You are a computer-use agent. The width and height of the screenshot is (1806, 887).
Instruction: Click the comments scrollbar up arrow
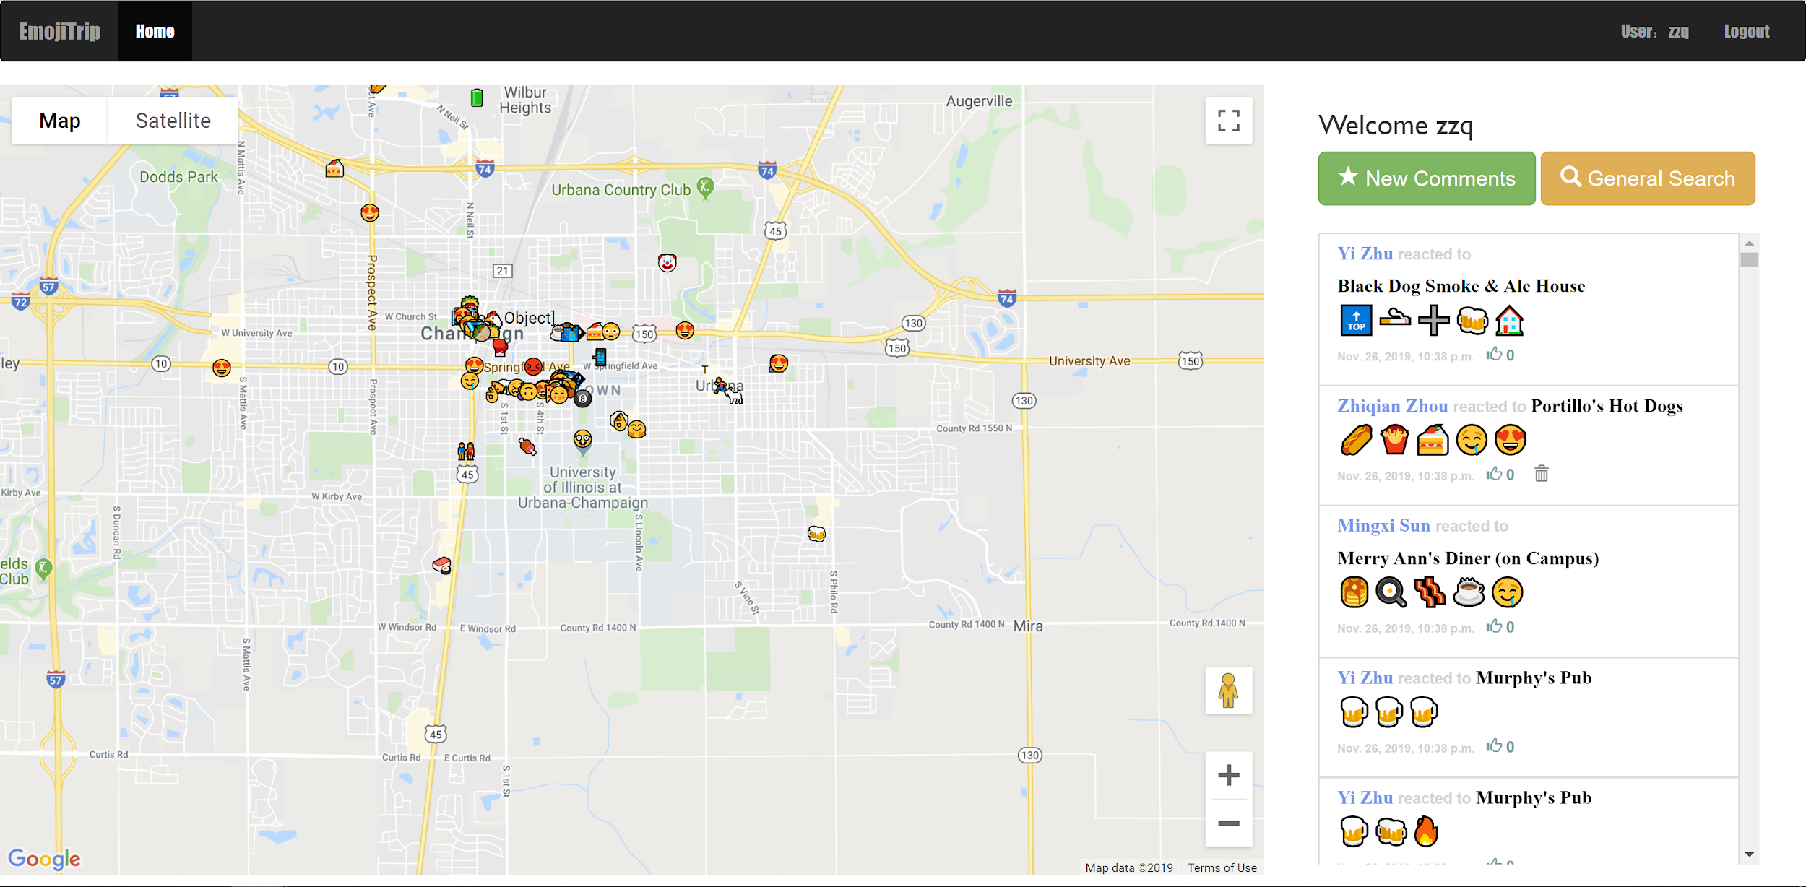click(x=1749, y=243)
